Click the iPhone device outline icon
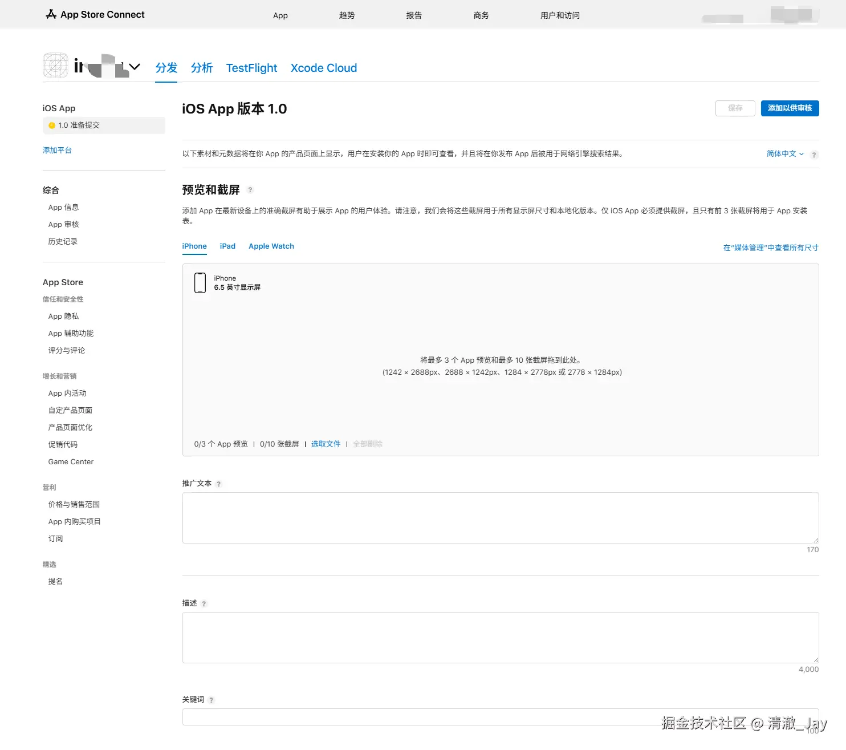The width and height of the screenshot is (846, 750). tap(200, 283)
